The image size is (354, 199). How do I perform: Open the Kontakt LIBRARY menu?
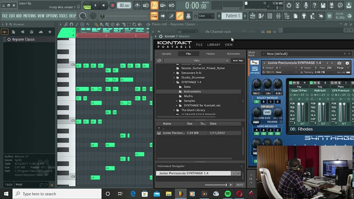[214, 44]
